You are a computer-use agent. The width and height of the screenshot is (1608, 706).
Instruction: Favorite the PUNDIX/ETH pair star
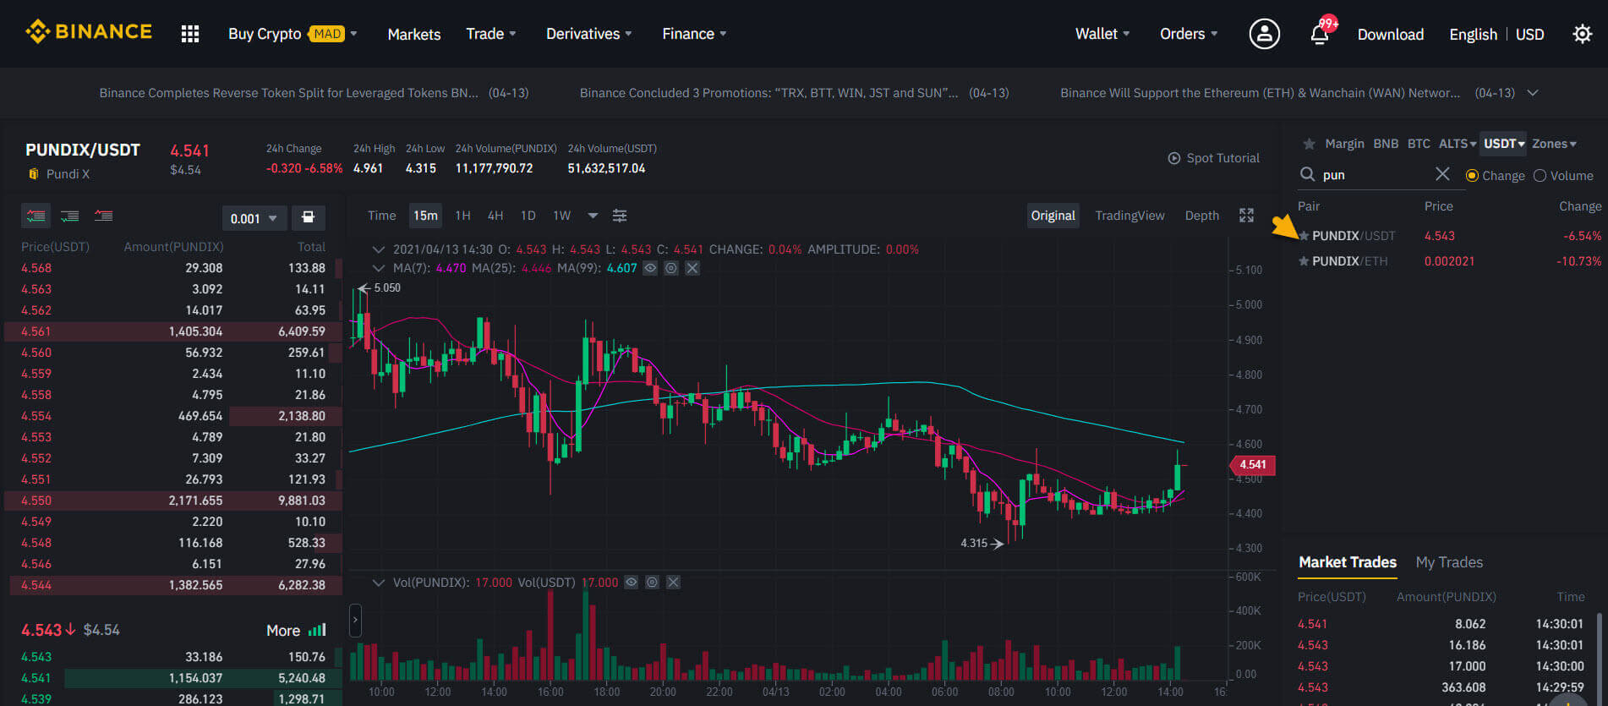(1304, 261)
